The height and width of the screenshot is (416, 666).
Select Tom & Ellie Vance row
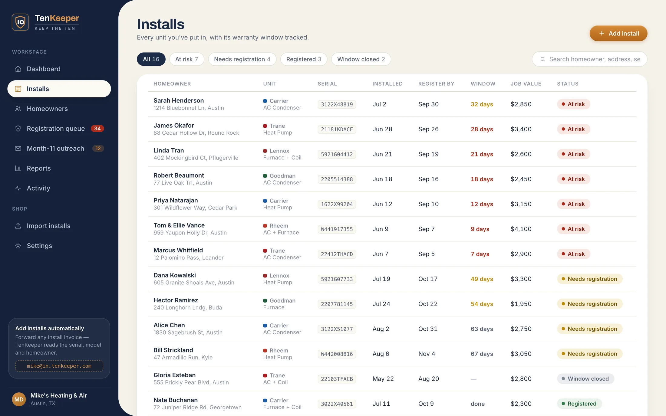tap(392, 229)
